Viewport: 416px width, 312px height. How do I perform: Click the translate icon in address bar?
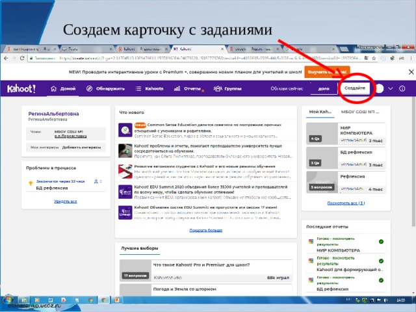click(367, 58)
